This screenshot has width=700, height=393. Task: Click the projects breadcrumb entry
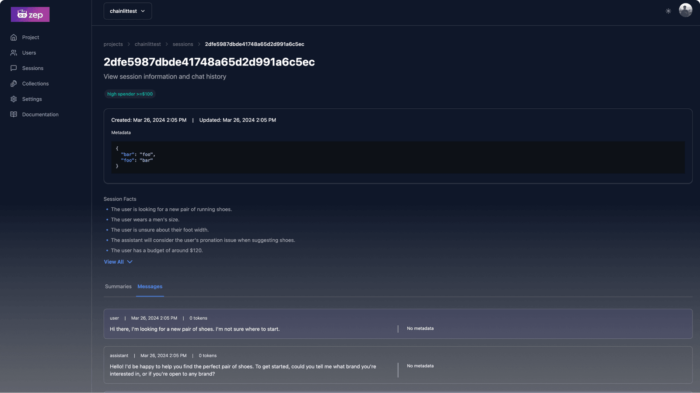point(113,44)
